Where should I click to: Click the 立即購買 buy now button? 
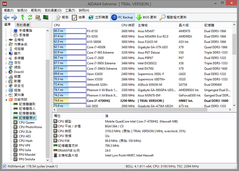tap(98, 18)
